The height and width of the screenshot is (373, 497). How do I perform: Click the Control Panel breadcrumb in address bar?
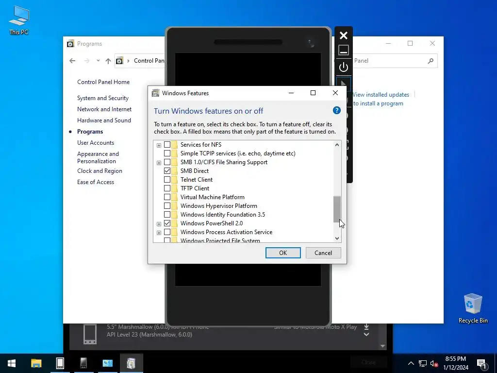(149, 61)
